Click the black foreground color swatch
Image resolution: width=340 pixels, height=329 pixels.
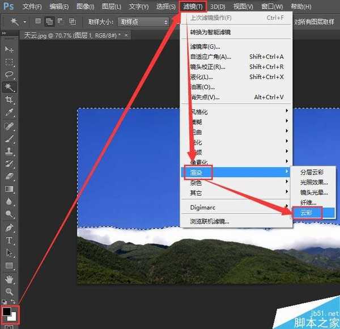tap(7, 311)
